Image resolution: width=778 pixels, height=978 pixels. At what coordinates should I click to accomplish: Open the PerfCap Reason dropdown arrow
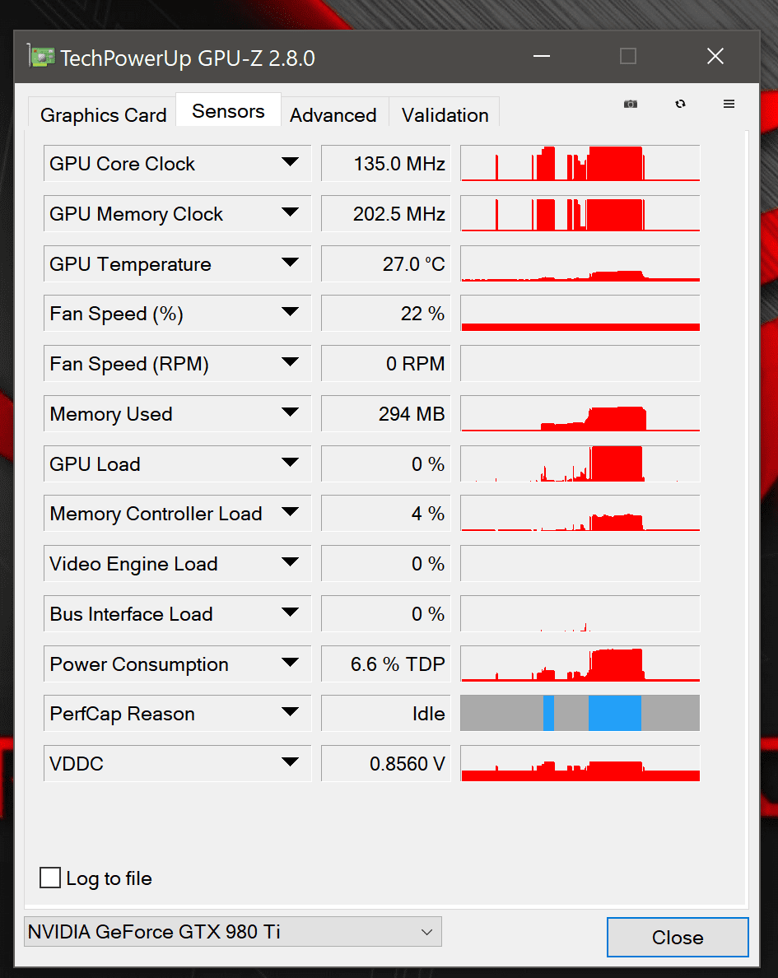coord(290,711)
